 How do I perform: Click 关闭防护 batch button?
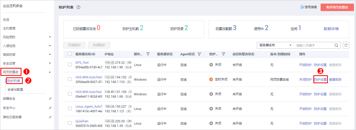coord(99,45)
